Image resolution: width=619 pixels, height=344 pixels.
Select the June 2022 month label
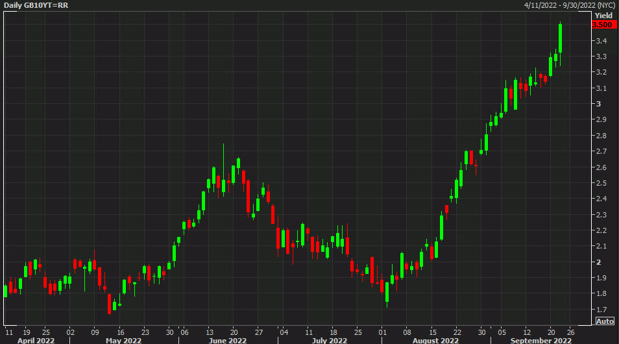click(227, 339)
